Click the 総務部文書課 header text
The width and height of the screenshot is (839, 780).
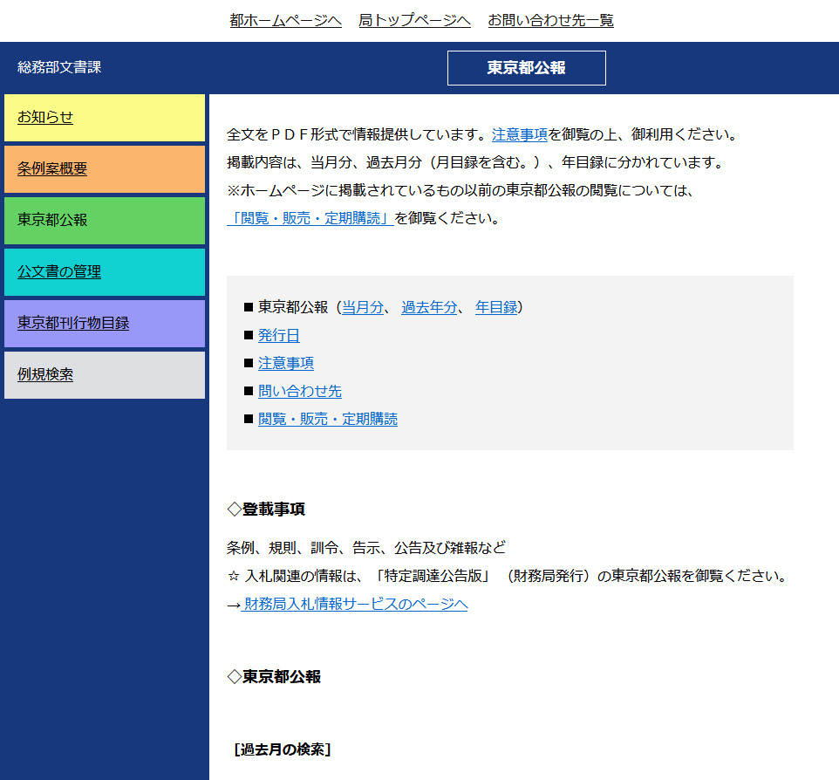point(59,67)
